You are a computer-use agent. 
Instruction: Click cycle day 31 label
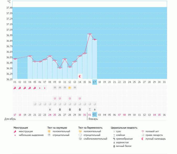point(164,82)
